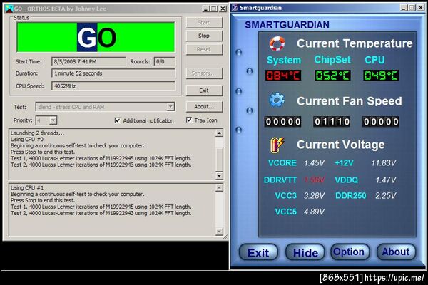Click the big GO status indicator
The height and width of the screenshot is (285, 428).
96,37
